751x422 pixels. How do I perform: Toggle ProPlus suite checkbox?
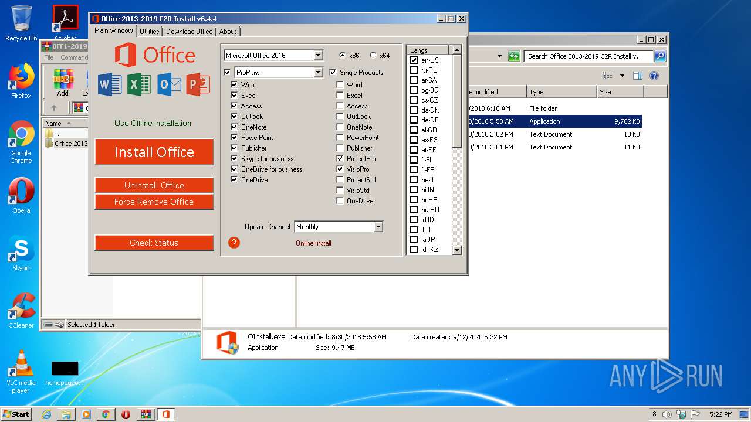[227, 73]
